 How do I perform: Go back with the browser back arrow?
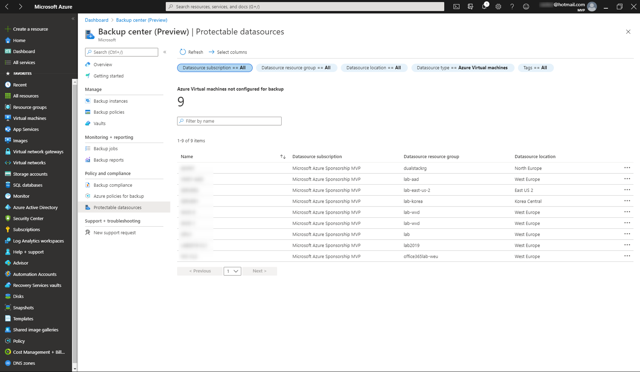pyautogui.click(x=7, y=7)
